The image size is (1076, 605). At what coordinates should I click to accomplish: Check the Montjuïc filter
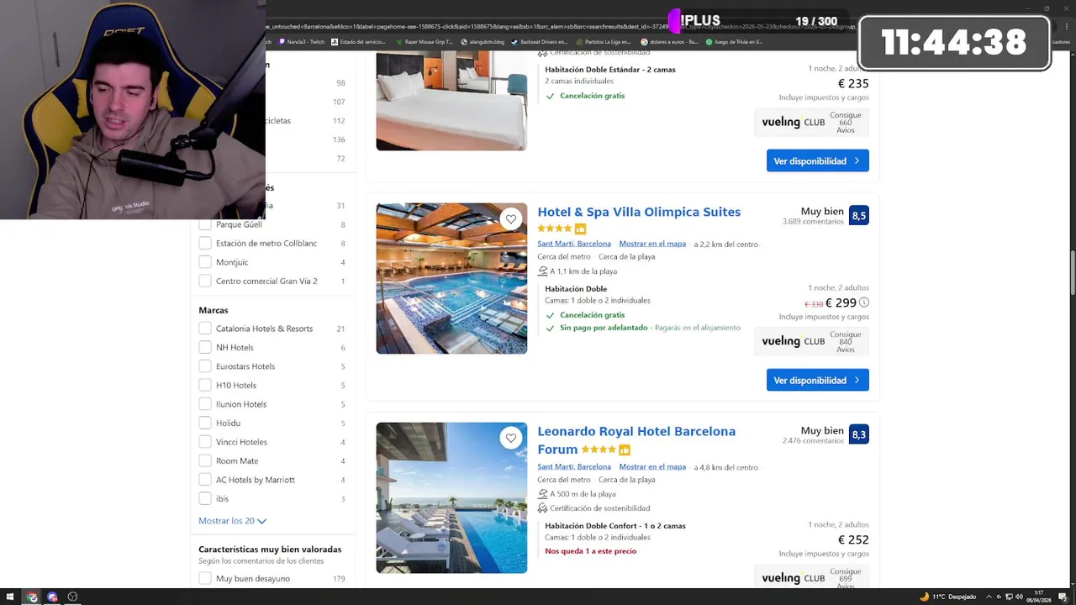tap(205, 262)
